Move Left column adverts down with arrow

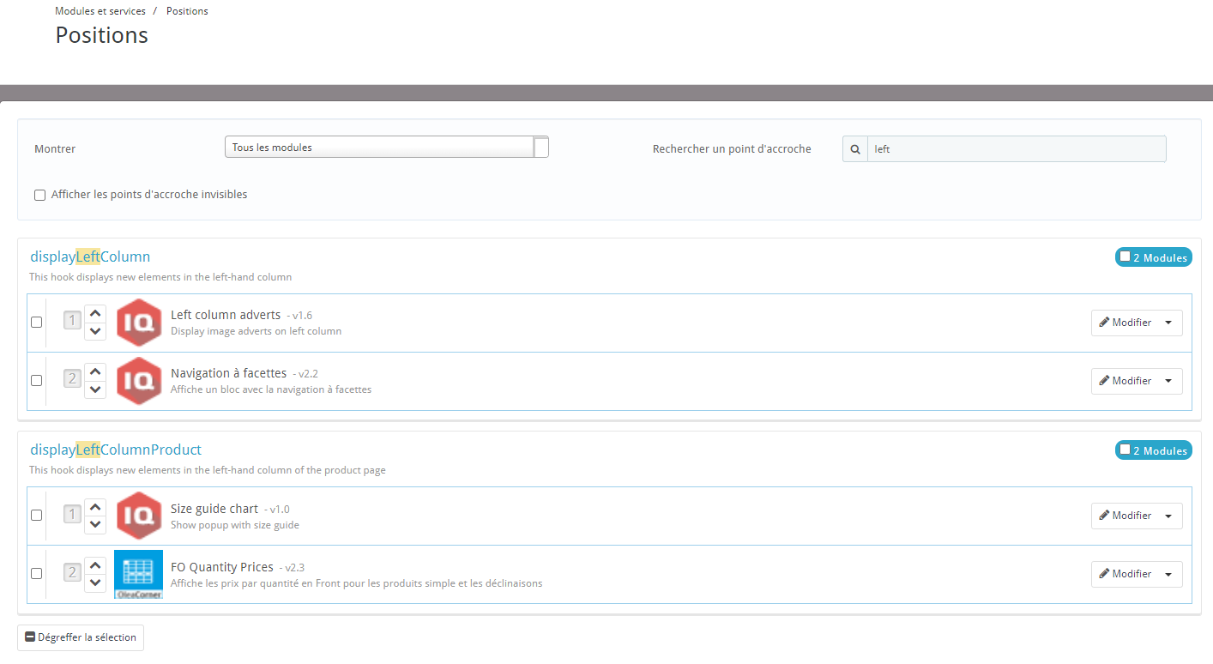tap(95, 331)
